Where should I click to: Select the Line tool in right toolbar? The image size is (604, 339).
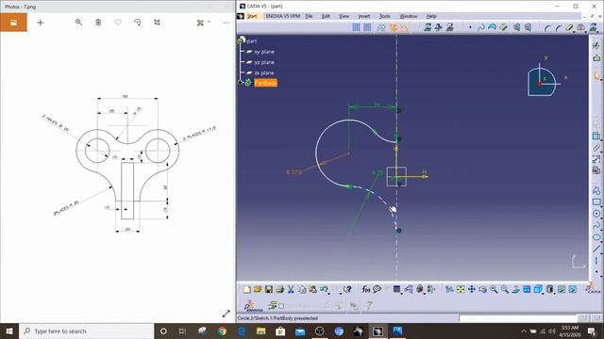point(596,249)
